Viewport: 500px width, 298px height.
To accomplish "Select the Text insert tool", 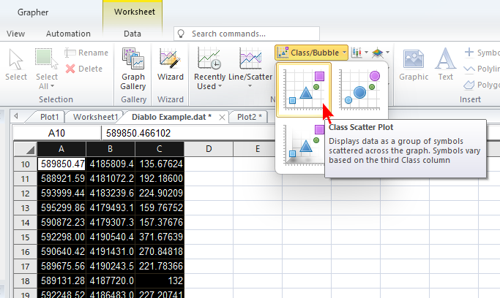I will click(445, 66).
